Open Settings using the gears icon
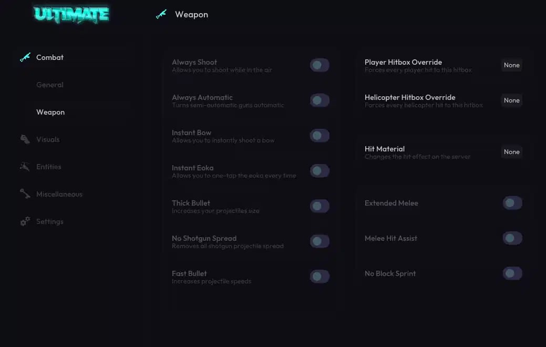The height and width of the screenshot is (347, 546). 25,221
